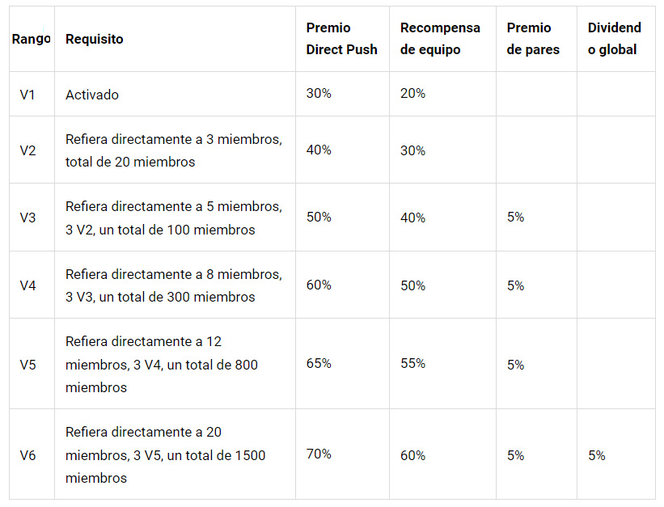The width and height of the screenshot is (664, 507).
Task: Click the 30% Direct Push value for V1
Action: (319, 93)
